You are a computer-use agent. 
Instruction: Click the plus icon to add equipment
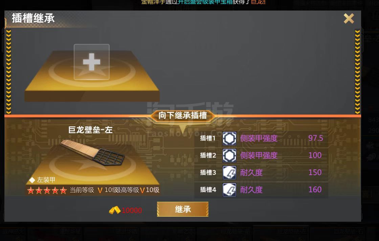click(92, 62)
